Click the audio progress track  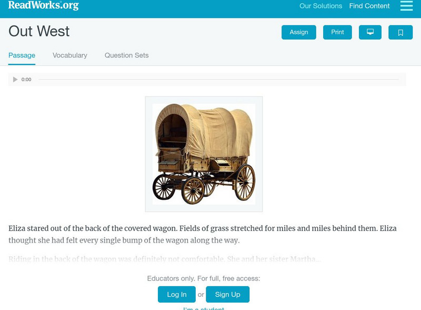coord(218,80)
